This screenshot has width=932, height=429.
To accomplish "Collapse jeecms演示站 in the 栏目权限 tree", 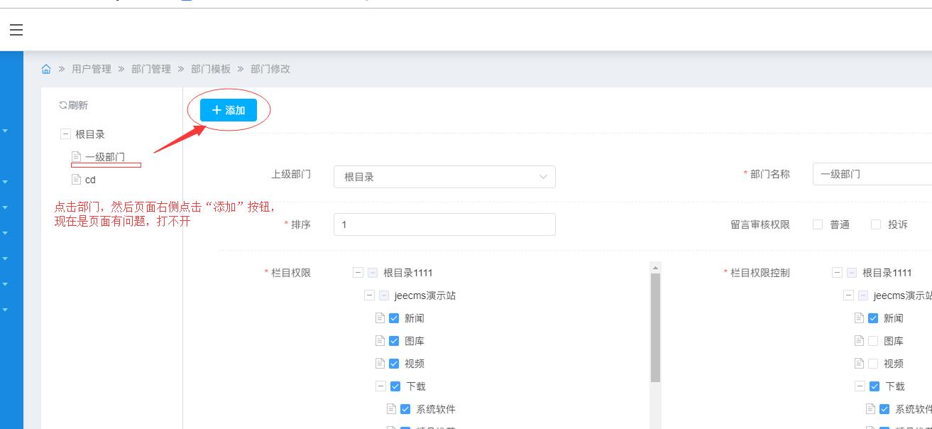I will click(x=369, y=295).
